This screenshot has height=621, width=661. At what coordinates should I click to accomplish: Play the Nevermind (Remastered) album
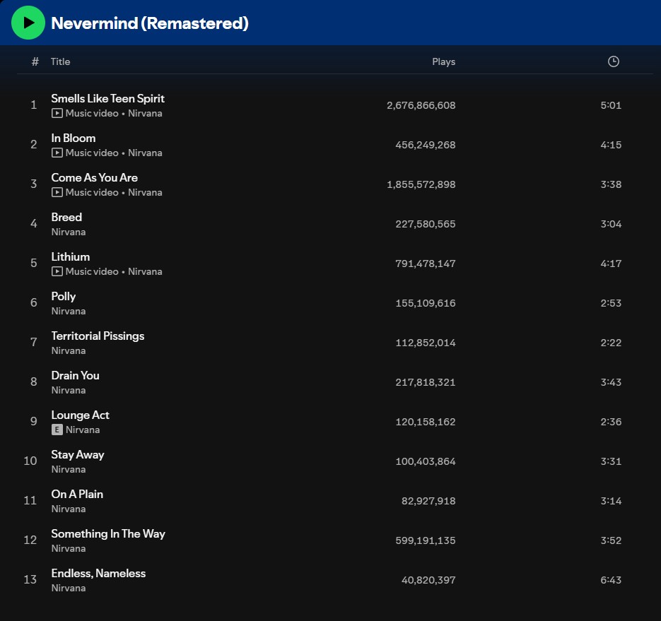(28, 23)
